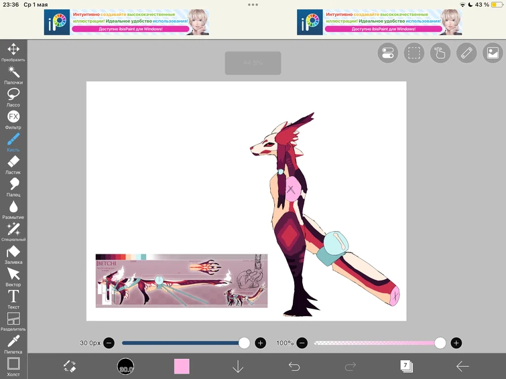Select the Text tool
The width and height of the screenshot is (506, 379).
[x=13, y=297]
